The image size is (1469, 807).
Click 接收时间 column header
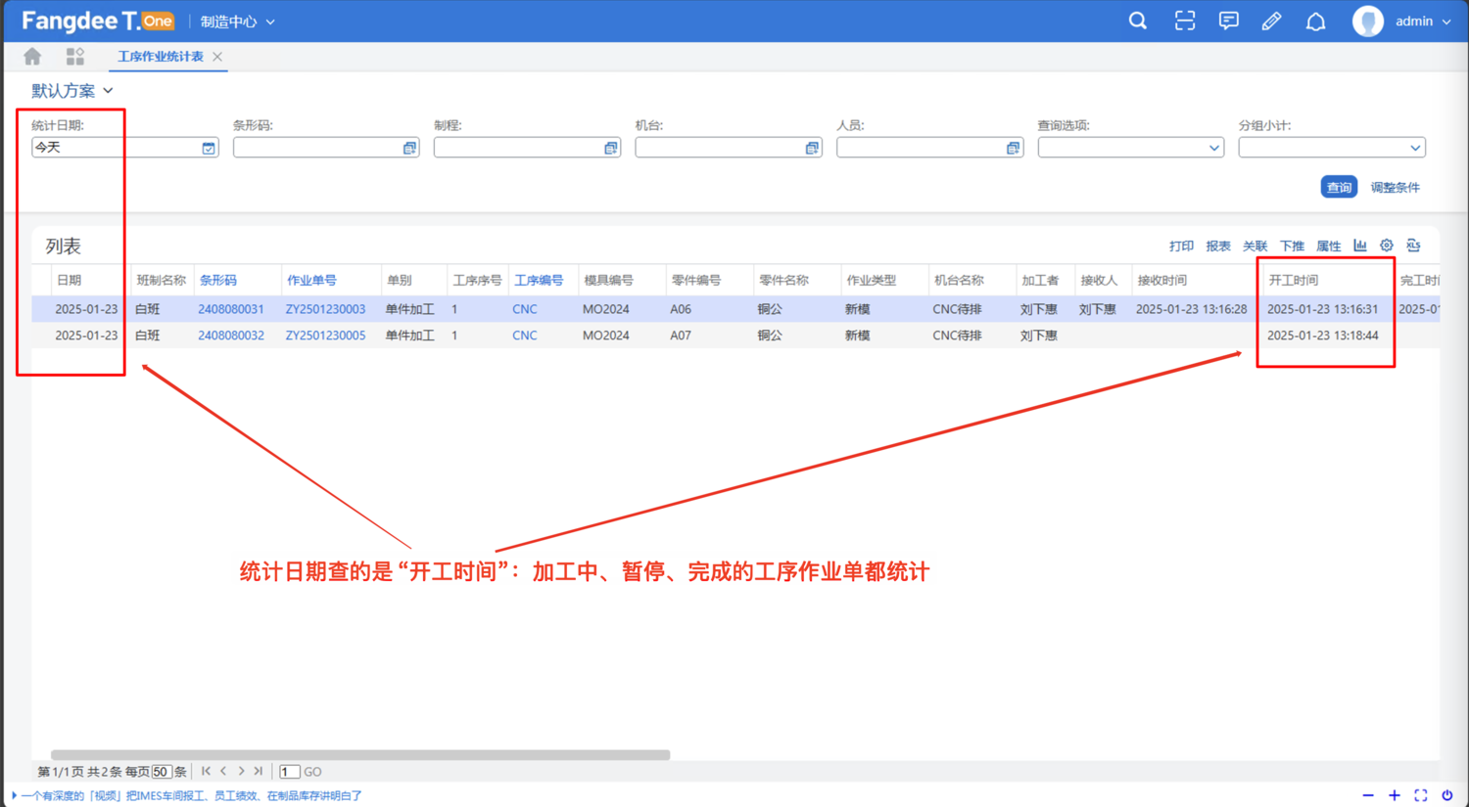[1161, 281]
